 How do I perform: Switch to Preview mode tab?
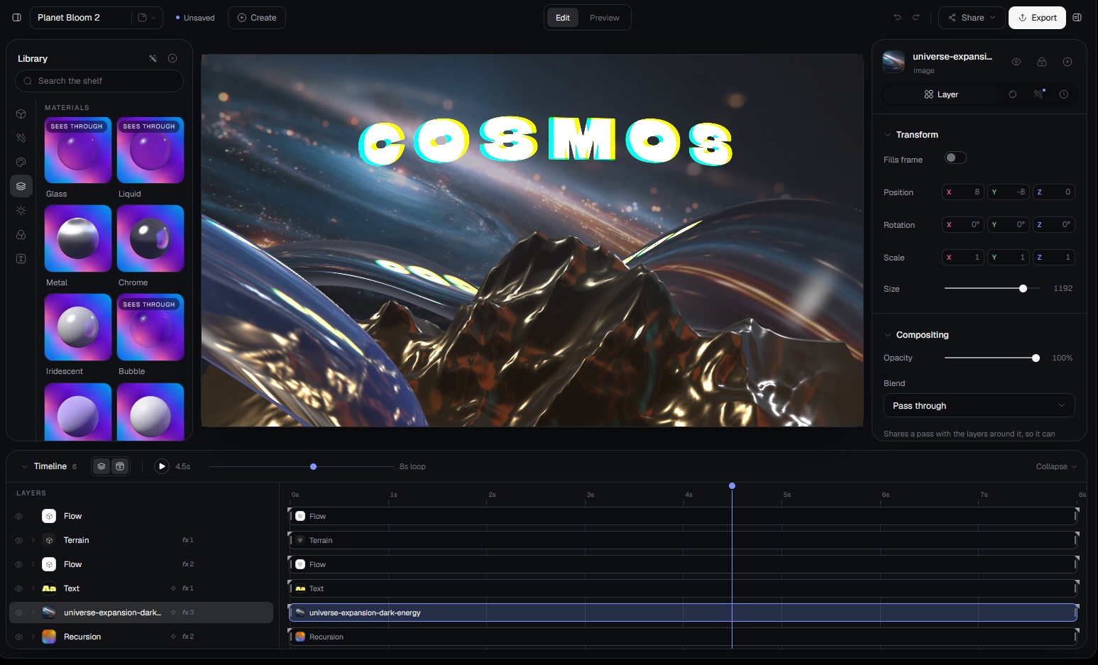pyautogui.click(x=605, y=18)
